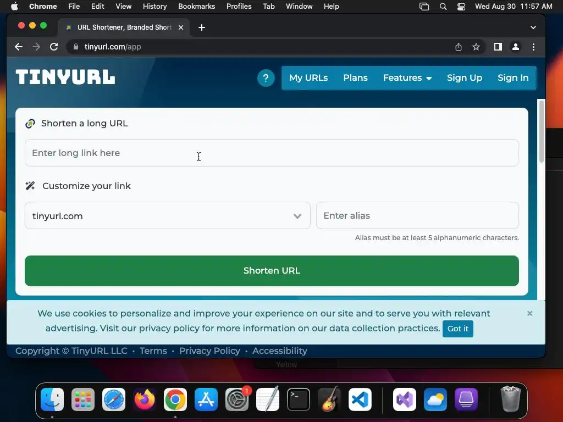
Task: Open the Apple menu
Action: pyautogui.click(x=14, y=6)
